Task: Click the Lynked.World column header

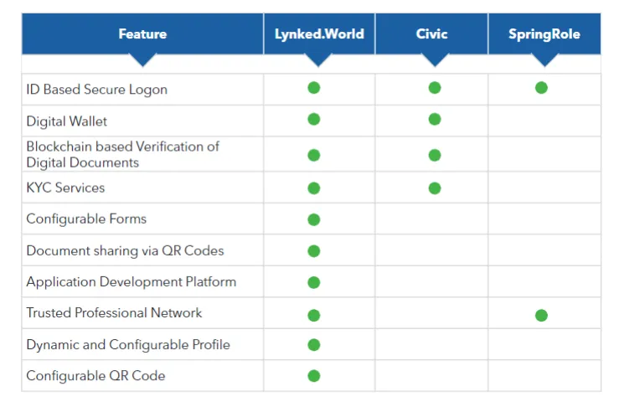Action: (319, 34)
